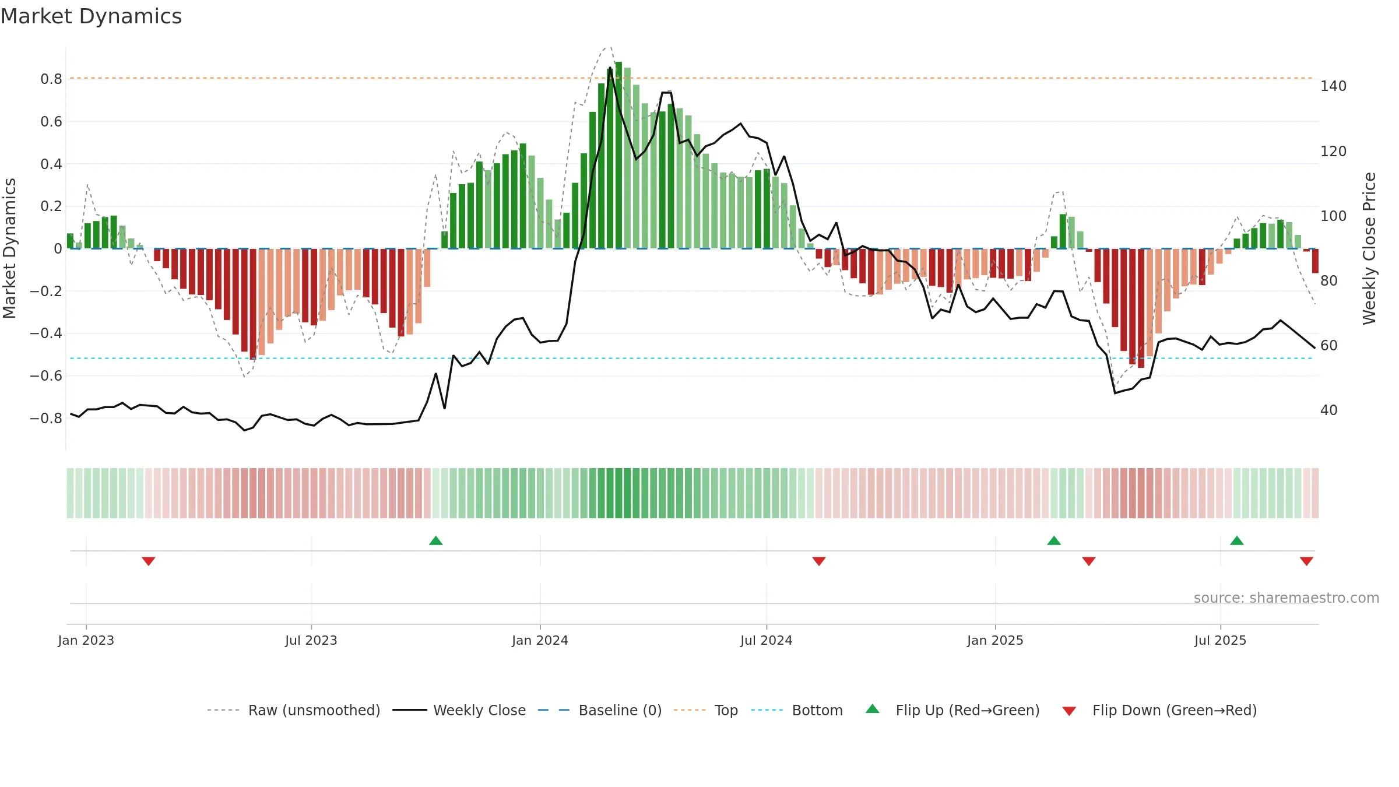Click the Jan 2023 x-axis label

(86, 640)
